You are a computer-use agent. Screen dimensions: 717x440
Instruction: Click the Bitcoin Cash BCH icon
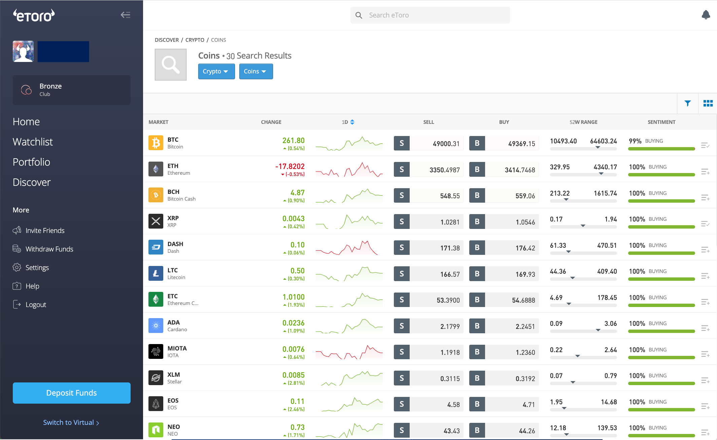156,195
